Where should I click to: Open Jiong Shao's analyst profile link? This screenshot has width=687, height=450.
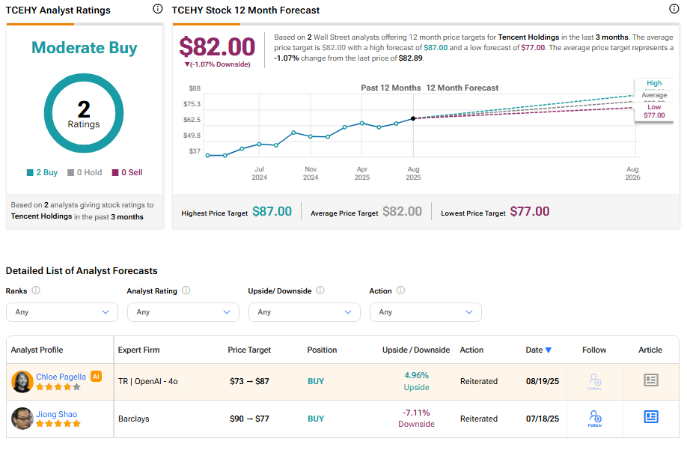(x=56, y=414)
